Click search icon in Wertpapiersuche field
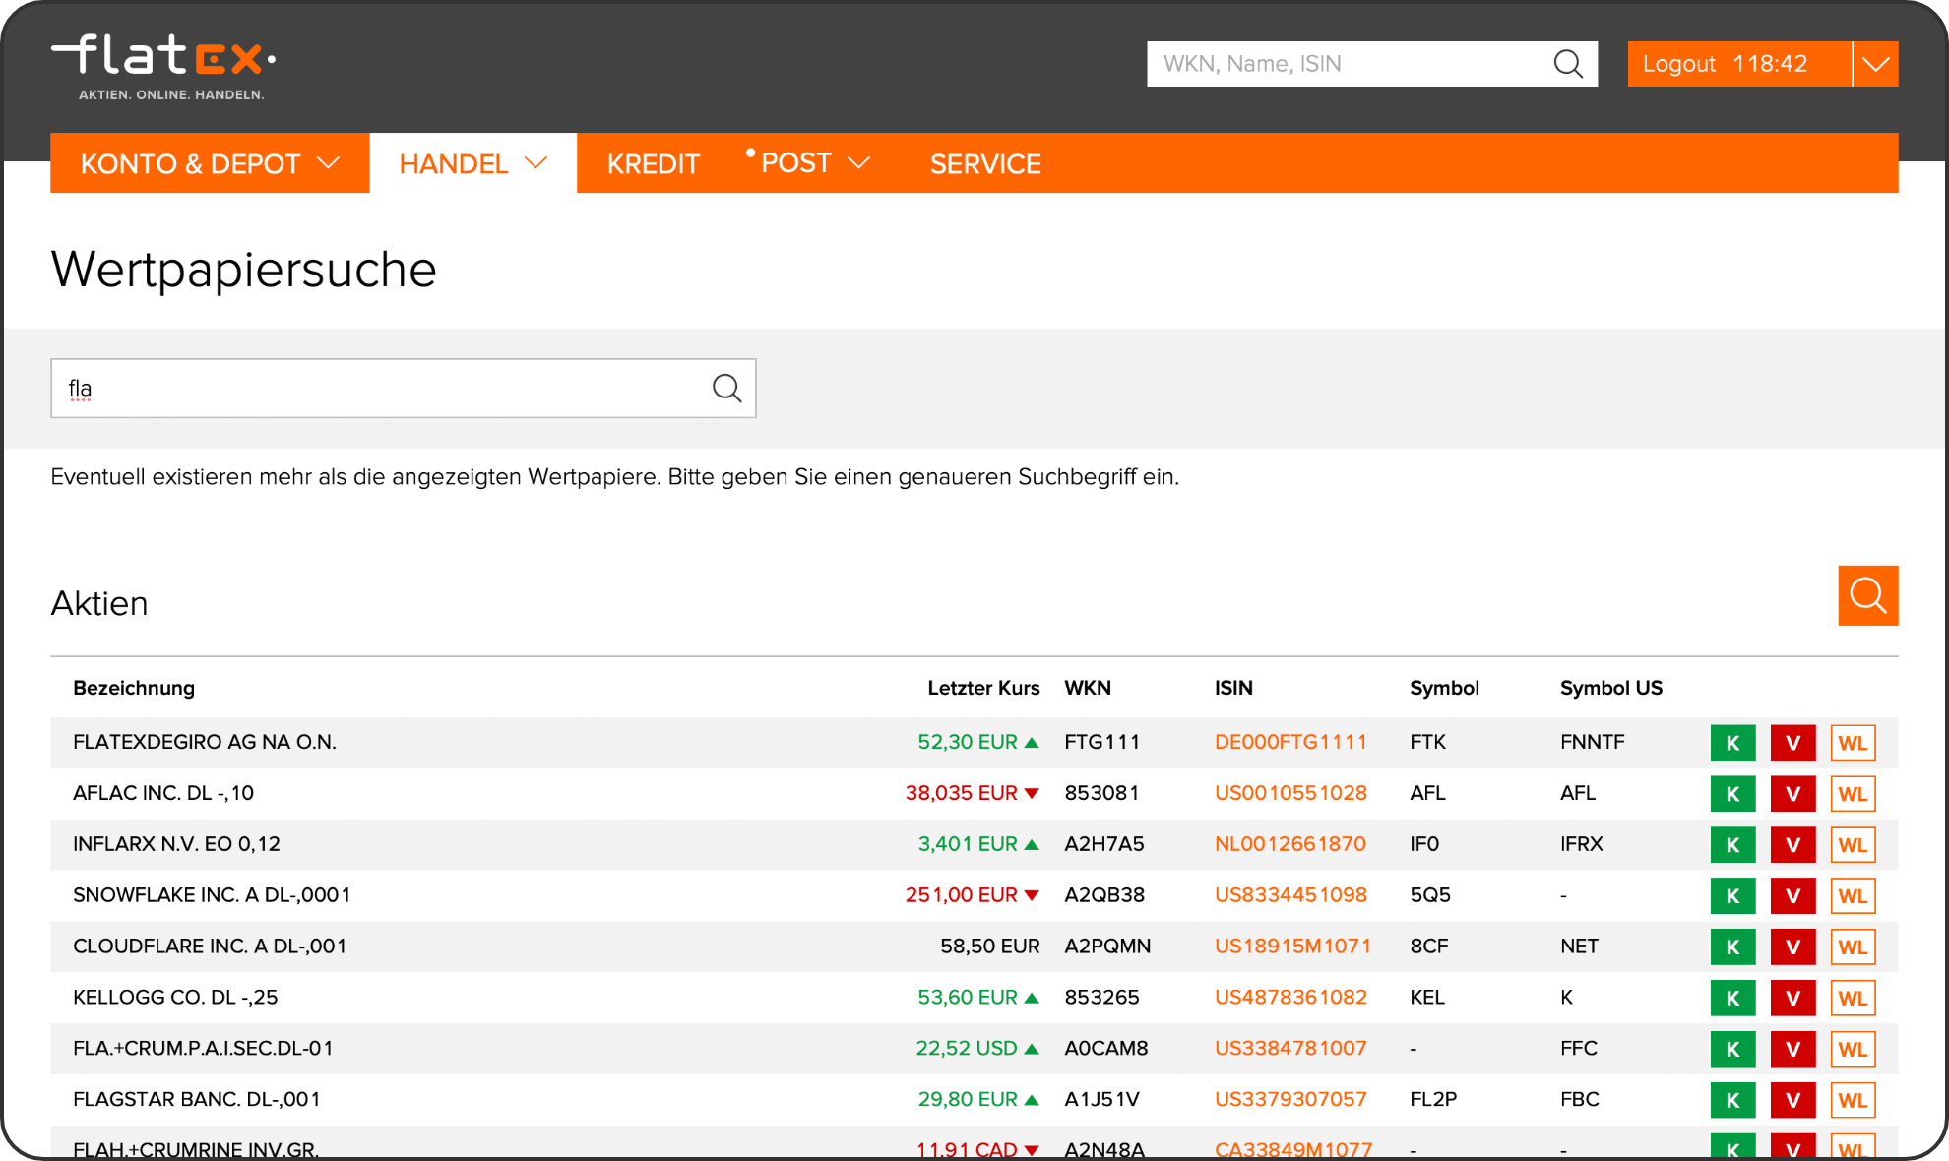Screen dimensions: 1949x1161 726,389
